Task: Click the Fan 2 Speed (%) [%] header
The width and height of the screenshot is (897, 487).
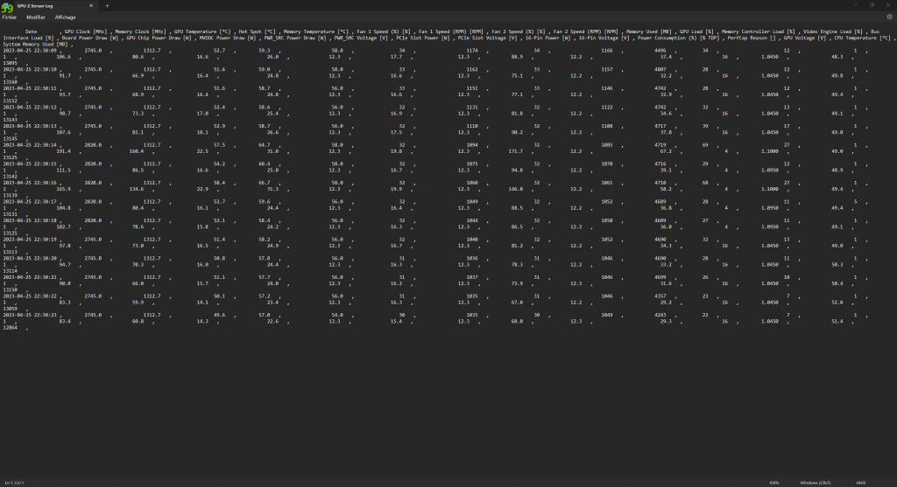Action: [519, 32]
